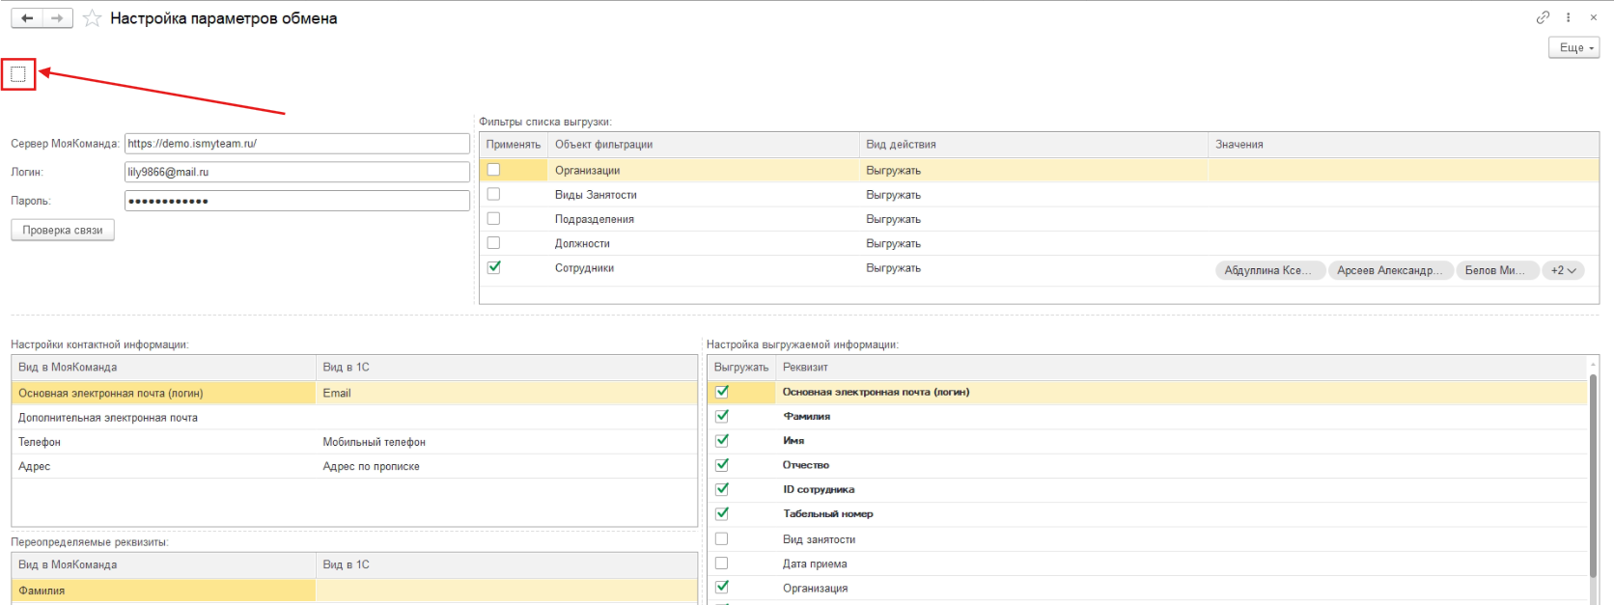The image size is (1614, 605).
Task: Click the back navigation arrow
Action: coord(27,18)
